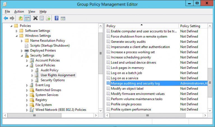Open Properties from the toolbar icon

[x=42, y=18]
